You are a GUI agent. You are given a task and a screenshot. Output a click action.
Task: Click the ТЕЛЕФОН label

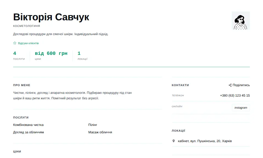click(x=178, y=95)
